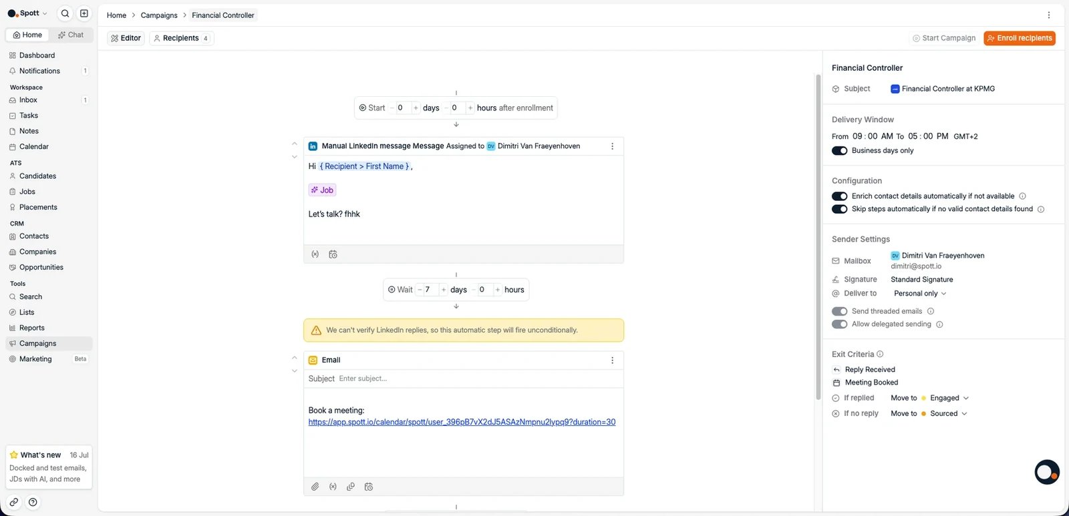
Task: Go to Campaigns breadcrumb
Action: 159,15
